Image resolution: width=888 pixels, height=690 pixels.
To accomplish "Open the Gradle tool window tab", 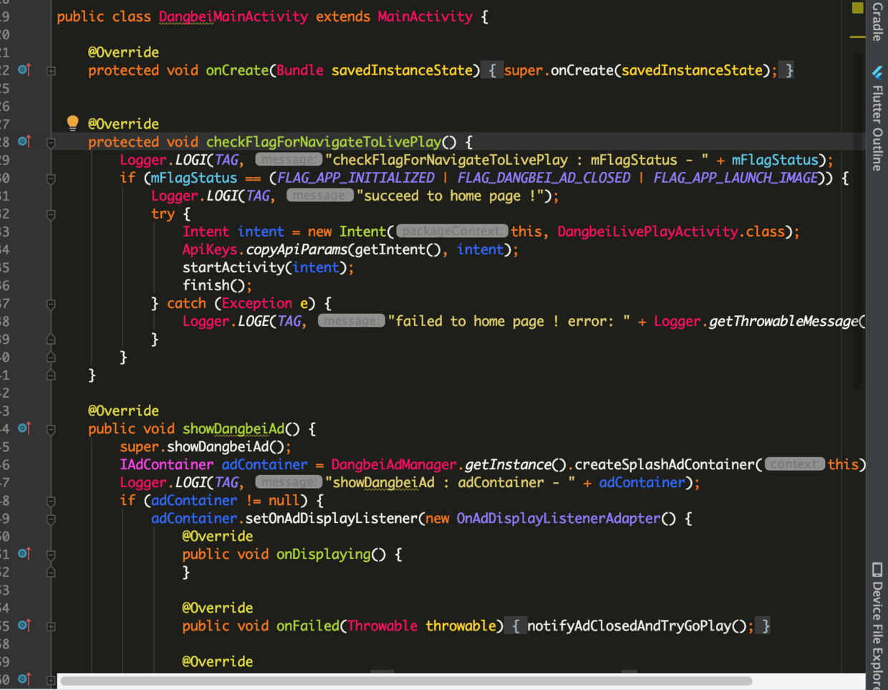I will [x=877, y=21].
